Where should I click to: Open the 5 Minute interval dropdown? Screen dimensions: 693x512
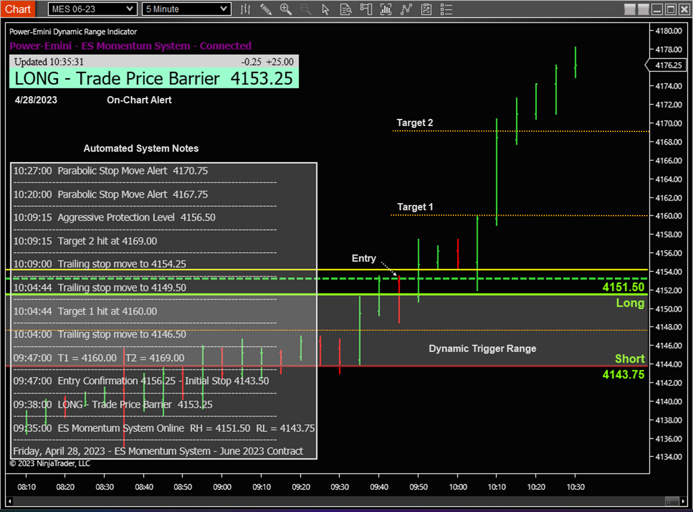point(186,9)
